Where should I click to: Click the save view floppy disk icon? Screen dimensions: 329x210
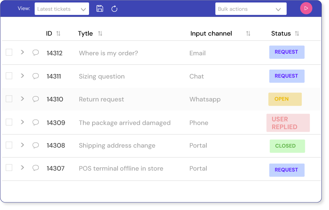pyautogui.click(x=100, y=9)
